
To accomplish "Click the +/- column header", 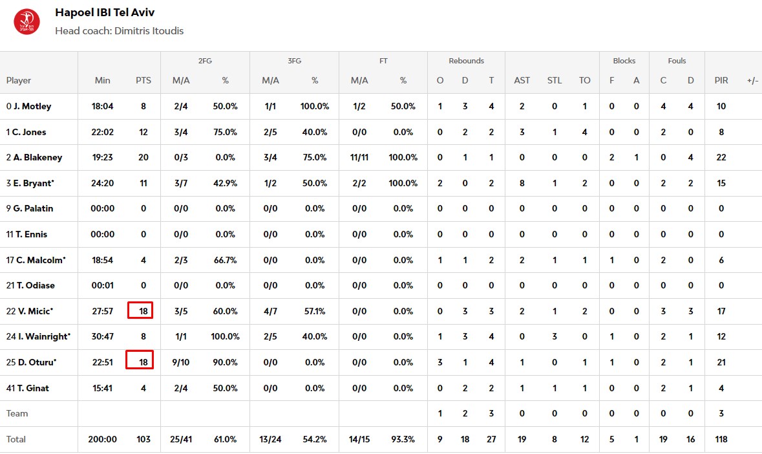I will point(752,80).
